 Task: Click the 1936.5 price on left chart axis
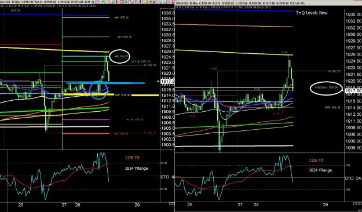[167, 13]
